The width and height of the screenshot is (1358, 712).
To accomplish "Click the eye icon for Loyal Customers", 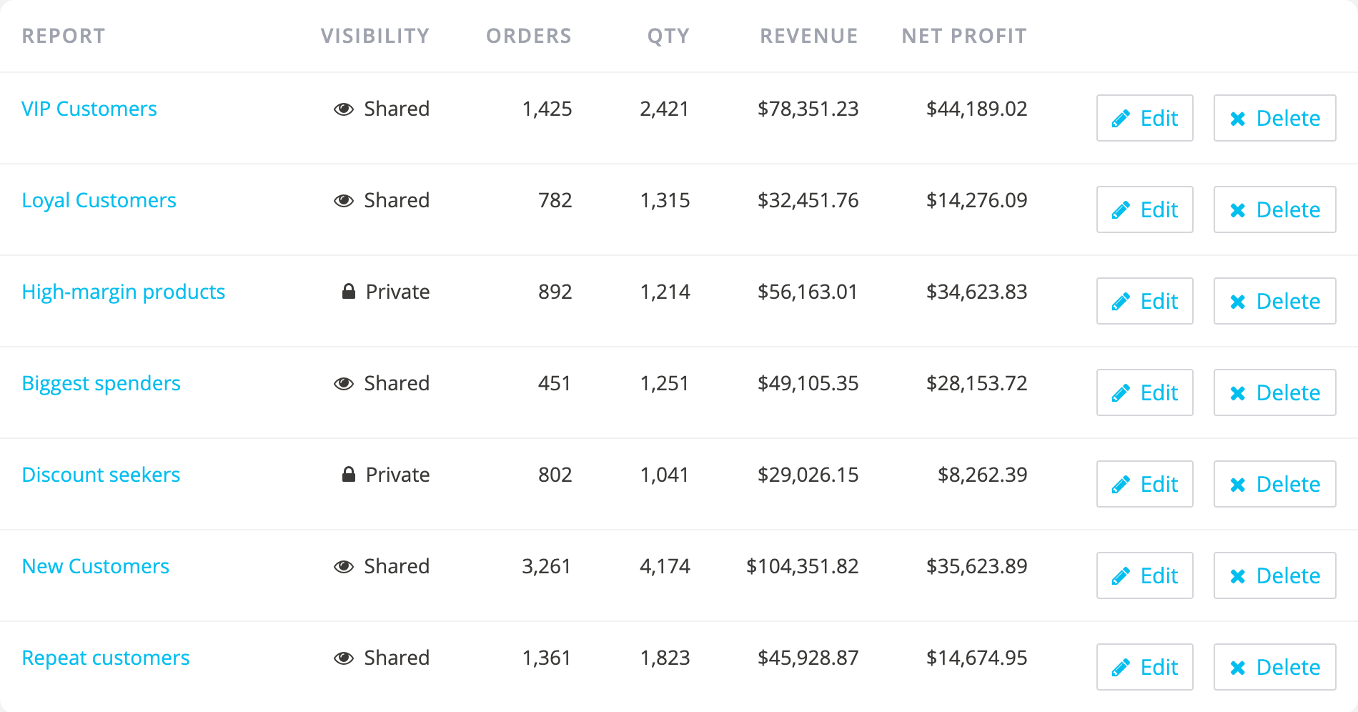I will pos(344,201).
